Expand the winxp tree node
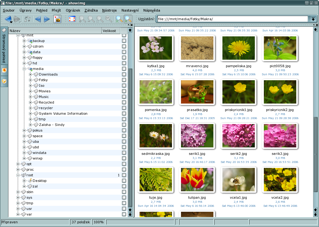The image size is (319, 227). pos(24,158)
